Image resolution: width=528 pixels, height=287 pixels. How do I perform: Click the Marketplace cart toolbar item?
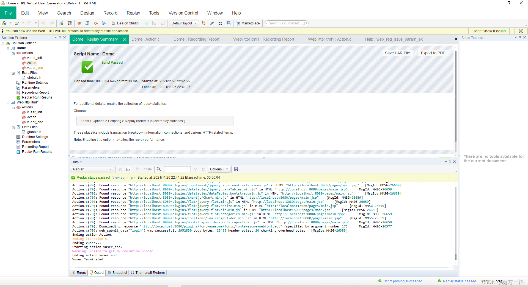coord(248,23)
